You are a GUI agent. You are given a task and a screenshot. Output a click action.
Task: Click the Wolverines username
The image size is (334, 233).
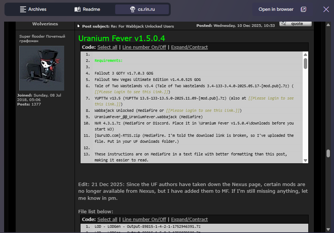pyautogui.click(x=45, y=24)
